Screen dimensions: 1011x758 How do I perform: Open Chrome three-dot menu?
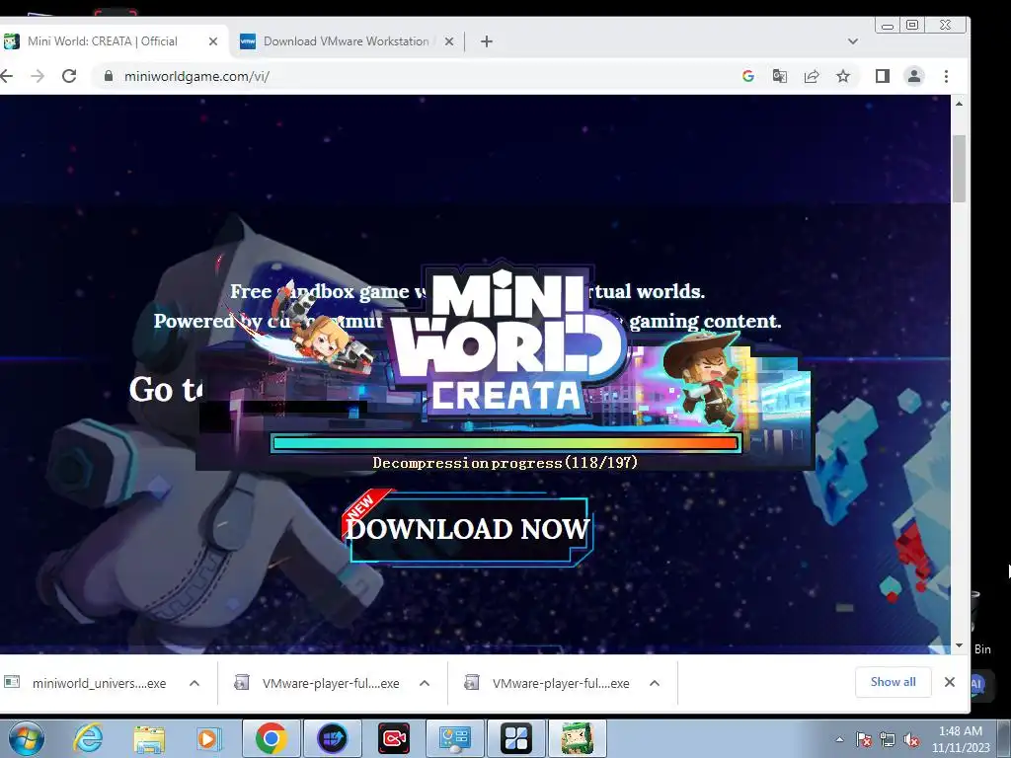coord(946,76)
